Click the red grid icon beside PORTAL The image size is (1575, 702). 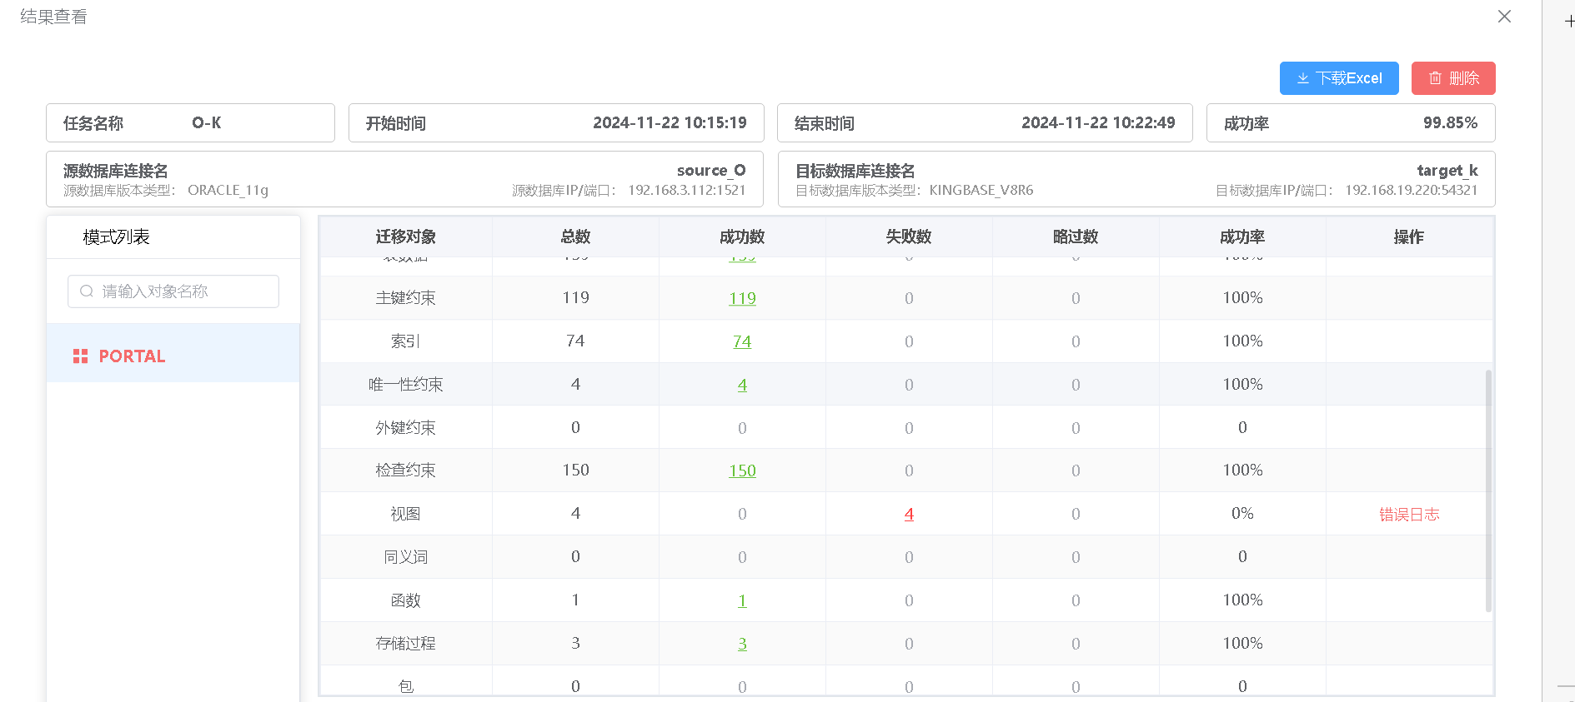click(x=80, y=356)
